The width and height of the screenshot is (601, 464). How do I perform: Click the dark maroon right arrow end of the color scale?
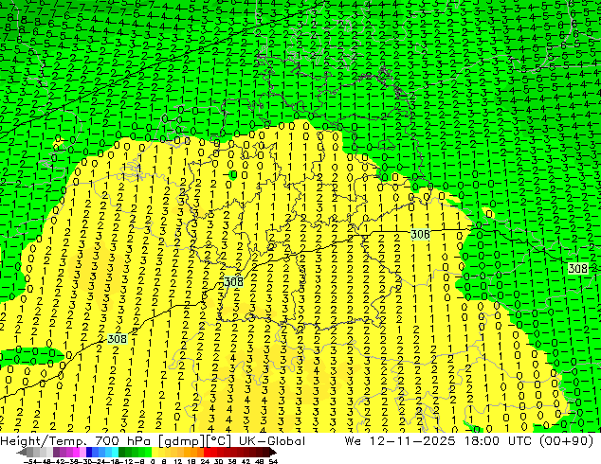click(x=273, y=453)
